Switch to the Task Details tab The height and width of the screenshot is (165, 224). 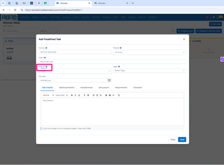pyautogui.click(x=47, y=87)
